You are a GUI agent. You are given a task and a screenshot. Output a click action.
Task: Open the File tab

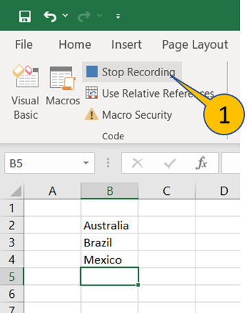pyautogui.click(x=24, y=45)
